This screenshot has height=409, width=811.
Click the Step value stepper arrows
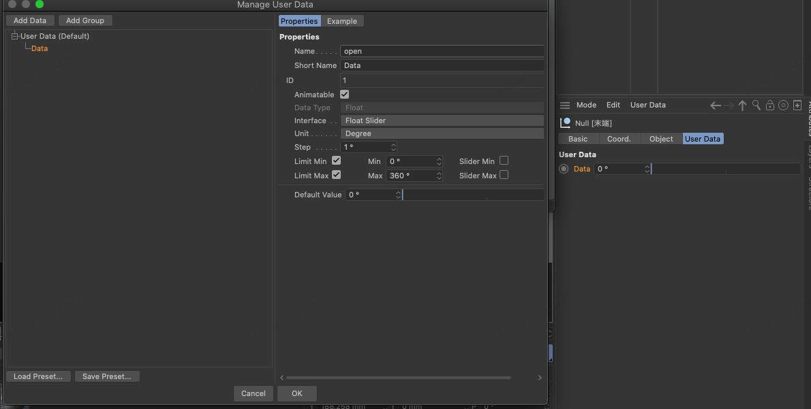394,147
